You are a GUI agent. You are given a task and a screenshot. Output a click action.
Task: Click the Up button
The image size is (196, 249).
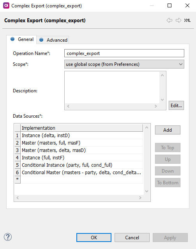[x=168, y=159]
